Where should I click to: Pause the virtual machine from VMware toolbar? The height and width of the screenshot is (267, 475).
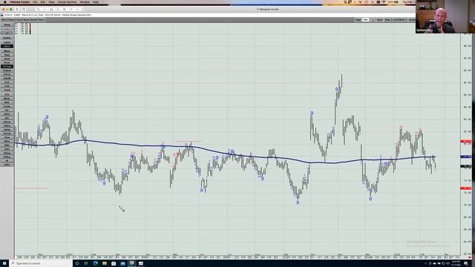coord(17,10)
